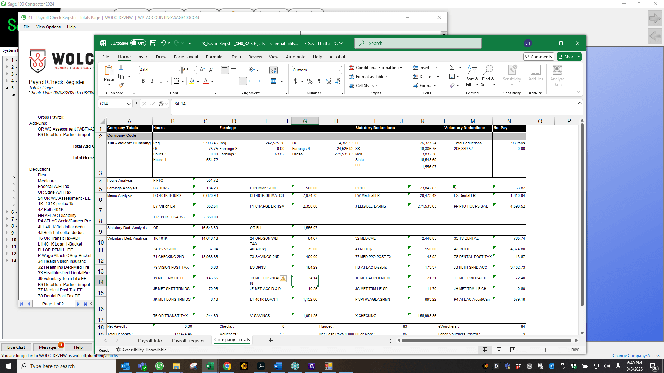664x373 pixels.
Task: Open the Data ribbon tab
Action: pos(236,57)
